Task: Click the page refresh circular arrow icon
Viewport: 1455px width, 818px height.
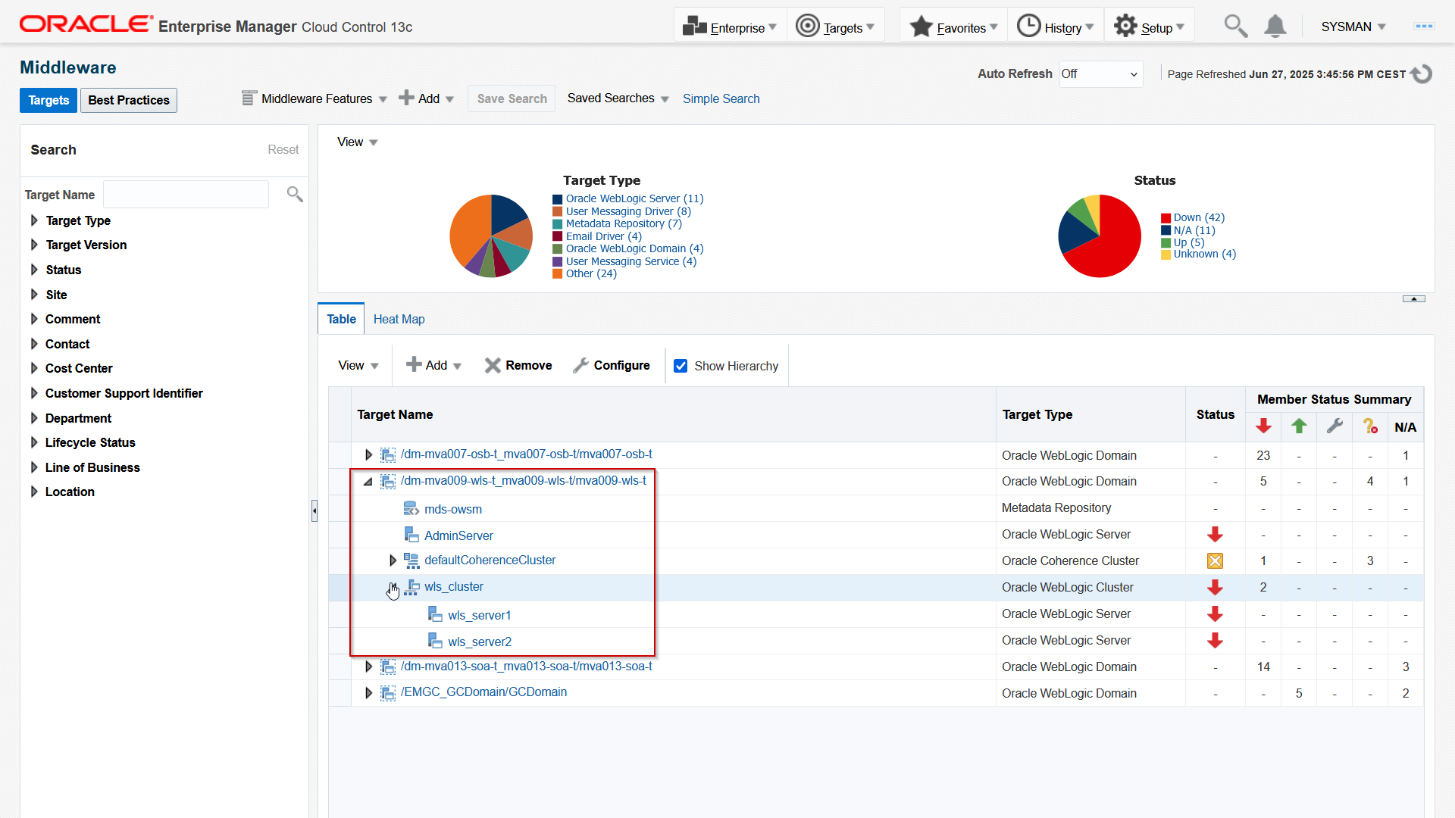Action: (x=1422, y=74)
